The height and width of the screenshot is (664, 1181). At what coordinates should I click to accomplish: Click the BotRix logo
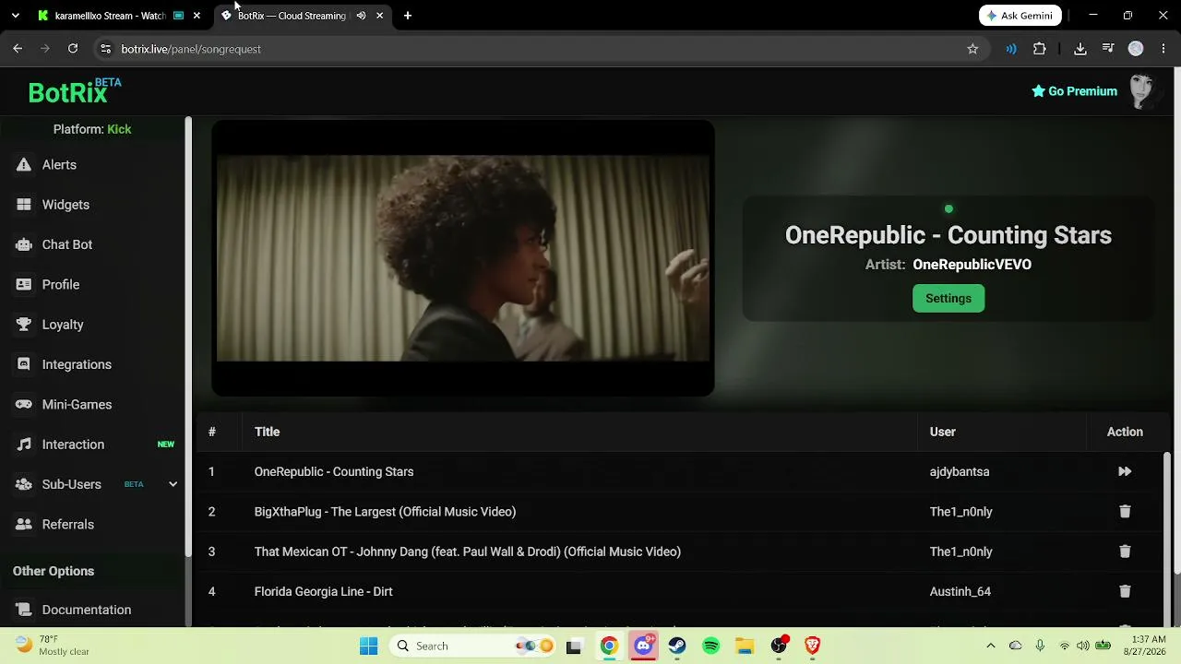74,91
